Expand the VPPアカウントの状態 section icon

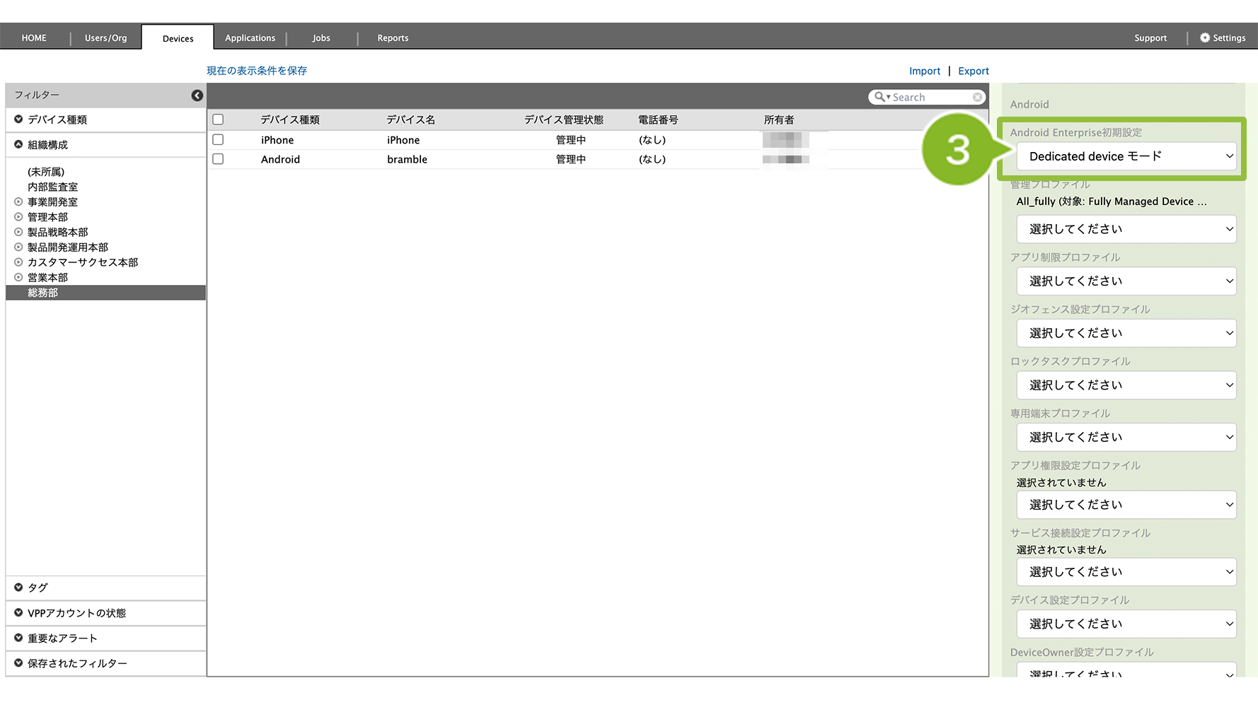point(18,612)
